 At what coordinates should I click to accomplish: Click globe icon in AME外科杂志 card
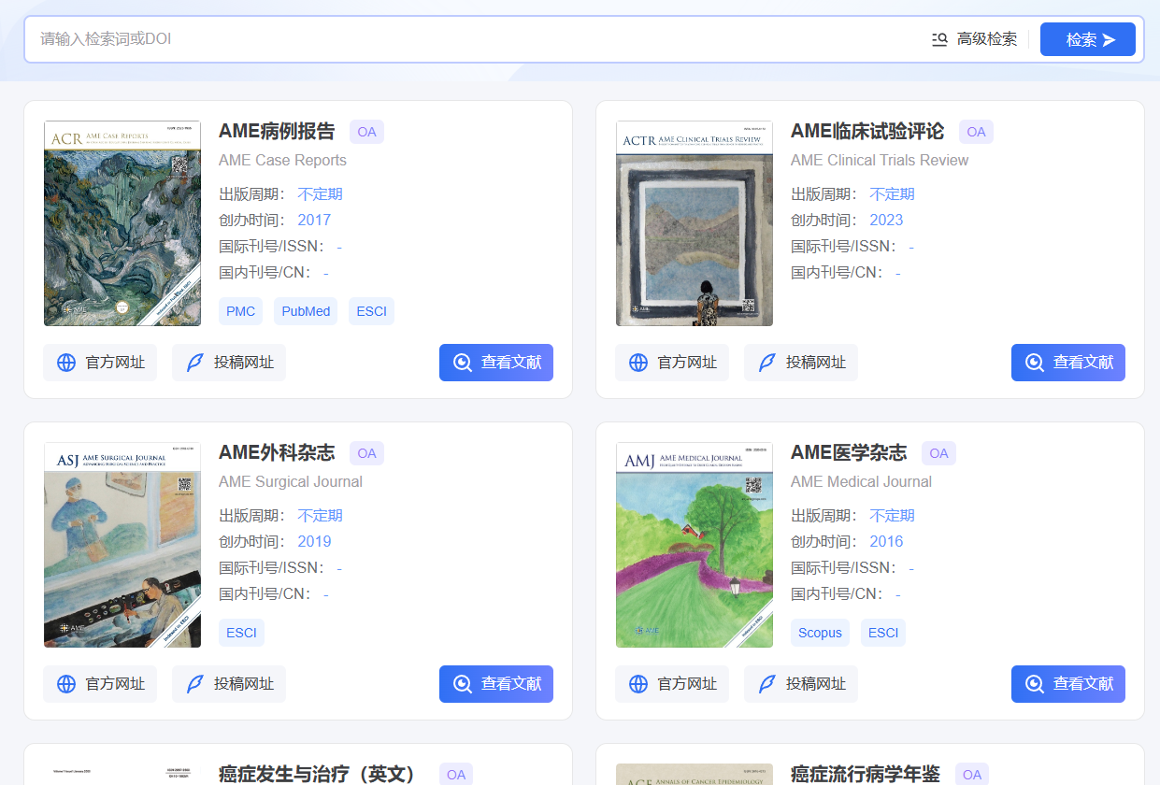click(x=66, y=684)
